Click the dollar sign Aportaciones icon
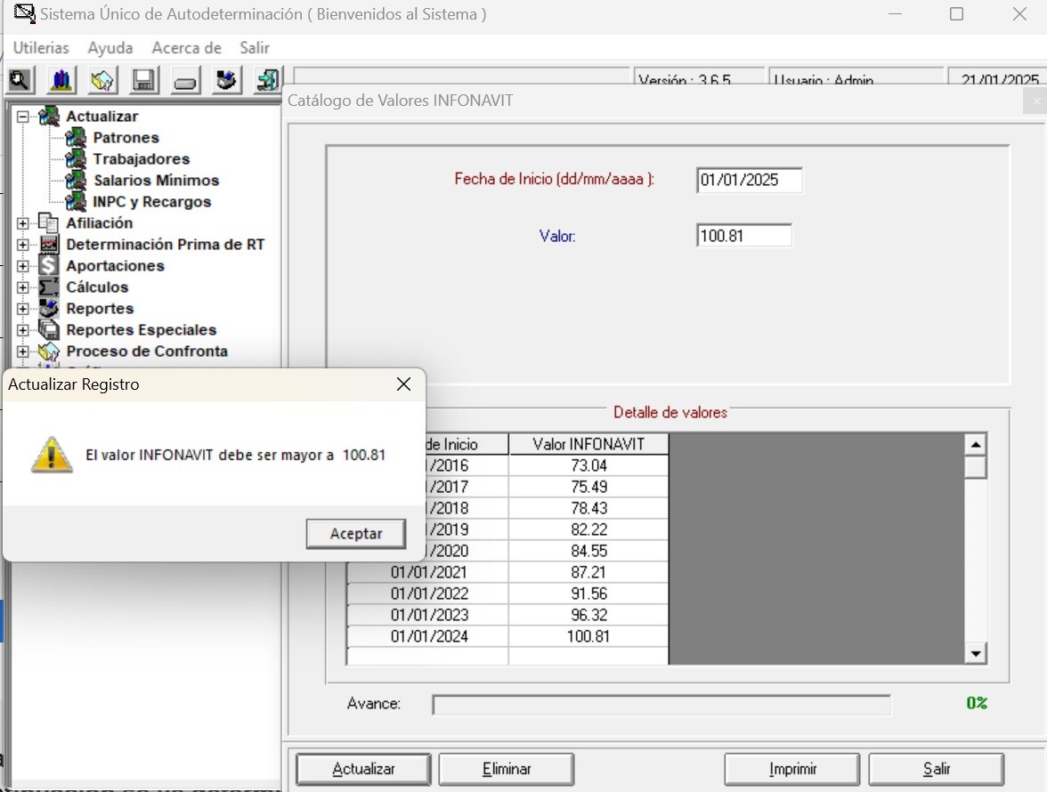 [50, 266]
